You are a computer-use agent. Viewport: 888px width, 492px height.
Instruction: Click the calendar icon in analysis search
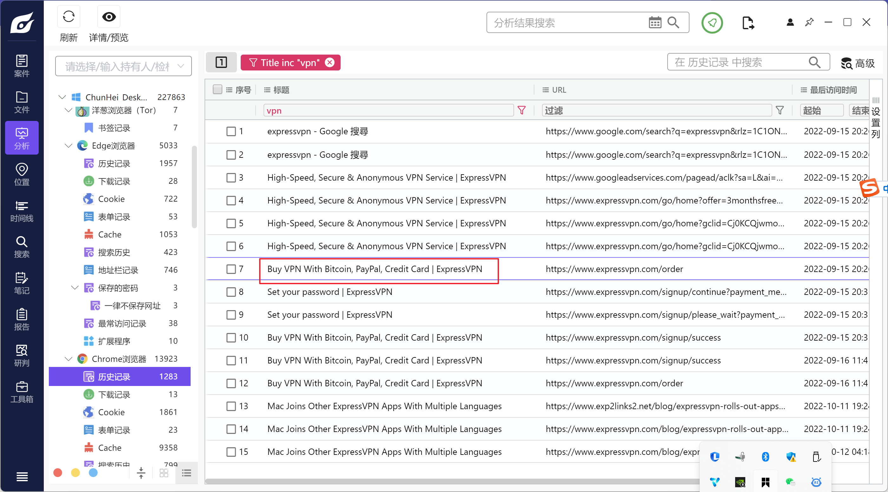[655, 23]
